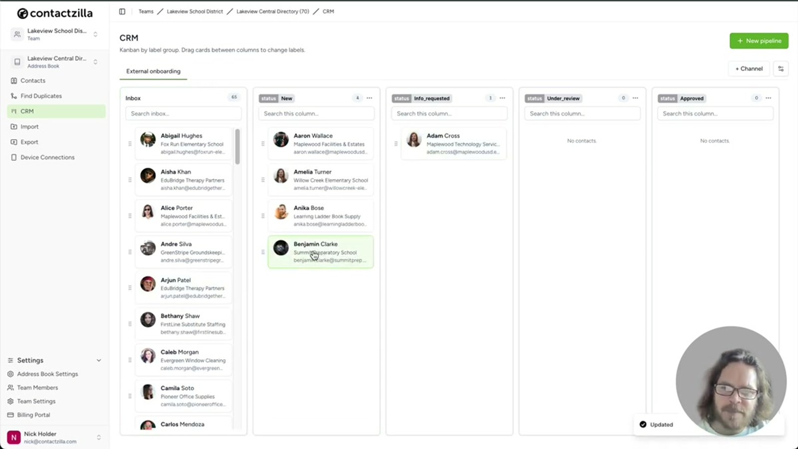This screenshot has width=798, height=449.
Task: Click the Info_requested column search field
Action: [449, 114]
